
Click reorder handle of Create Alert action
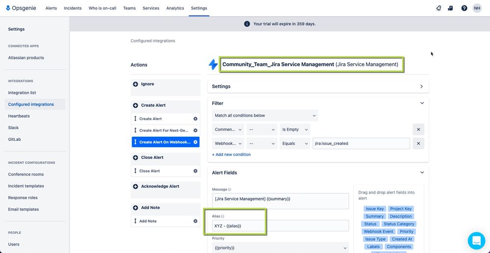[x=135, y=119]
